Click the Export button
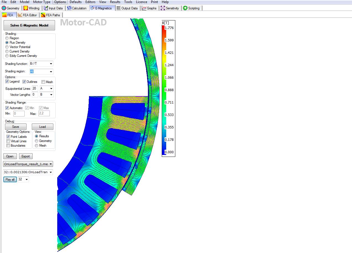Viewport: 352px width, 253px height. coord(25,156)
